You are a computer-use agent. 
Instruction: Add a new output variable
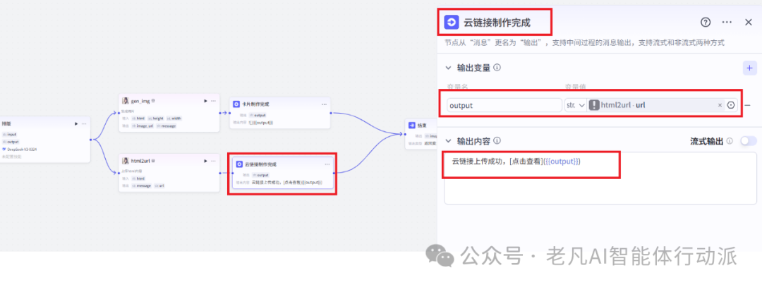coord(750,68)
